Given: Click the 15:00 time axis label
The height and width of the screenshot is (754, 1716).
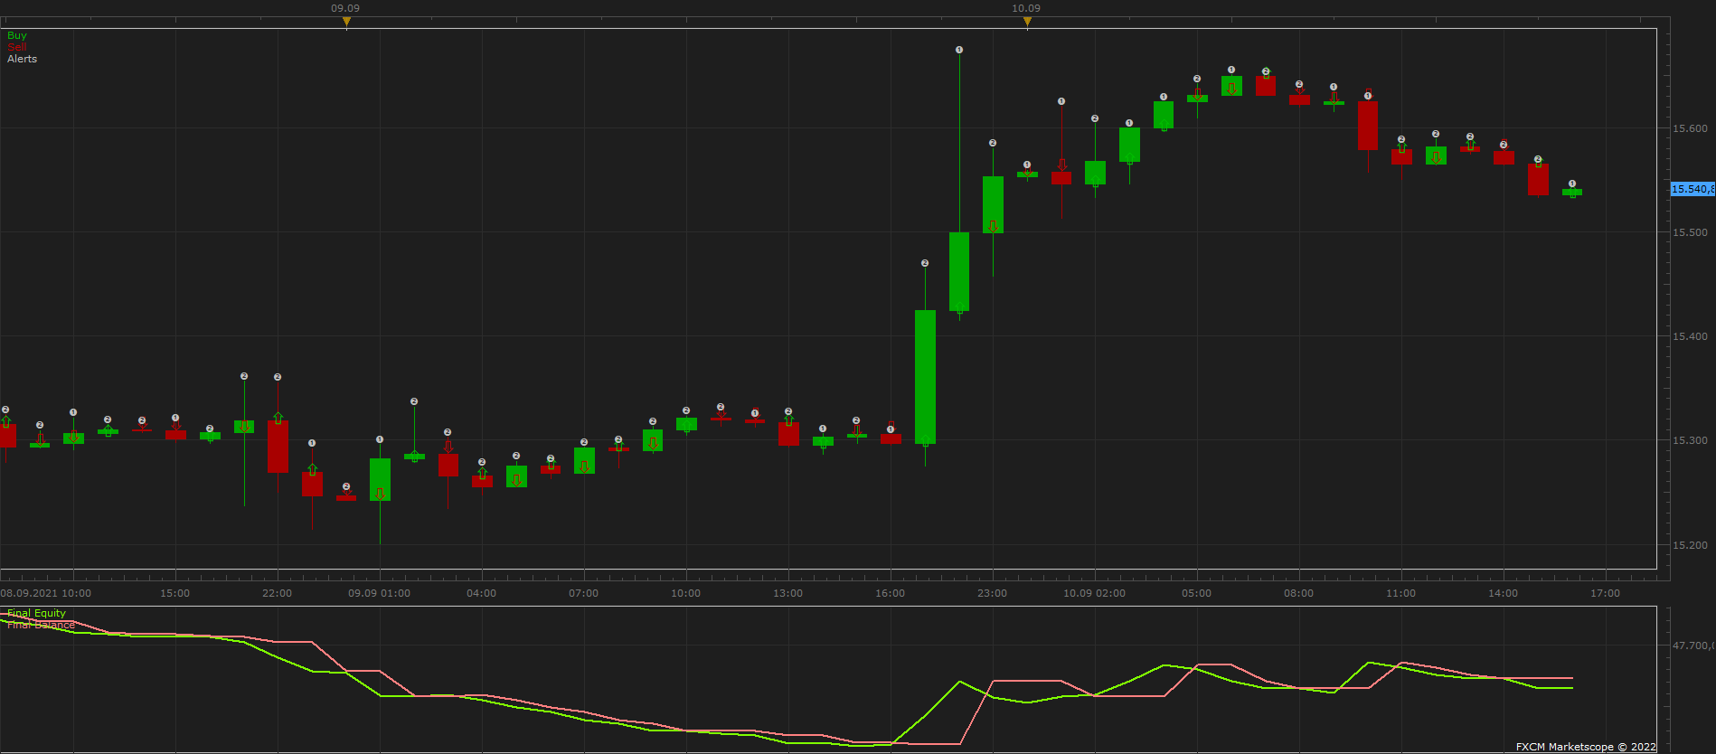Looking at the screenshot, I should point(175,593).
